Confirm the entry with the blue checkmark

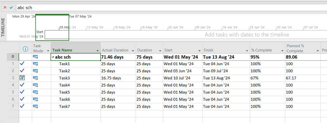[x=11, y=8]
